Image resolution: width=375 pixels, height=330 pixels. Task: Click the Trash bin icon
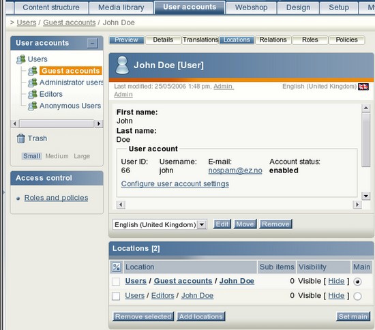pos(21,138)
